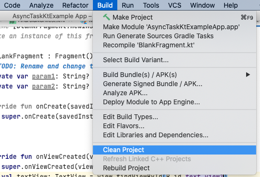Select Run Generate Sources Gradle Tasks

coord(174,36)
